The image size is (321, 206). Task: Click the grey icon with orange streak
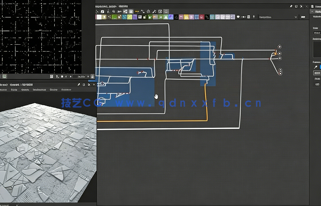(155, 17)
